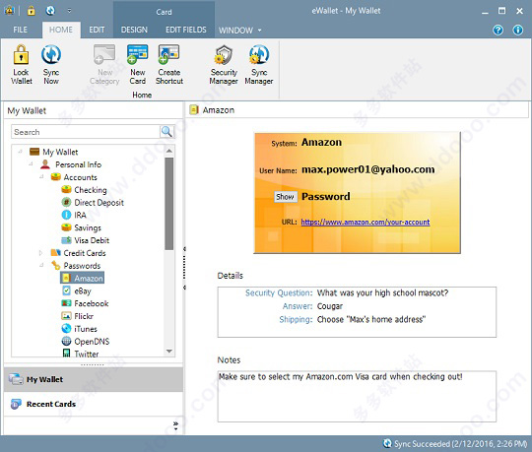The width and height of the screenshot is (532, 452).
Task: Open the Sync Manager
Action: pyautogui.click(x=259, y=64)
